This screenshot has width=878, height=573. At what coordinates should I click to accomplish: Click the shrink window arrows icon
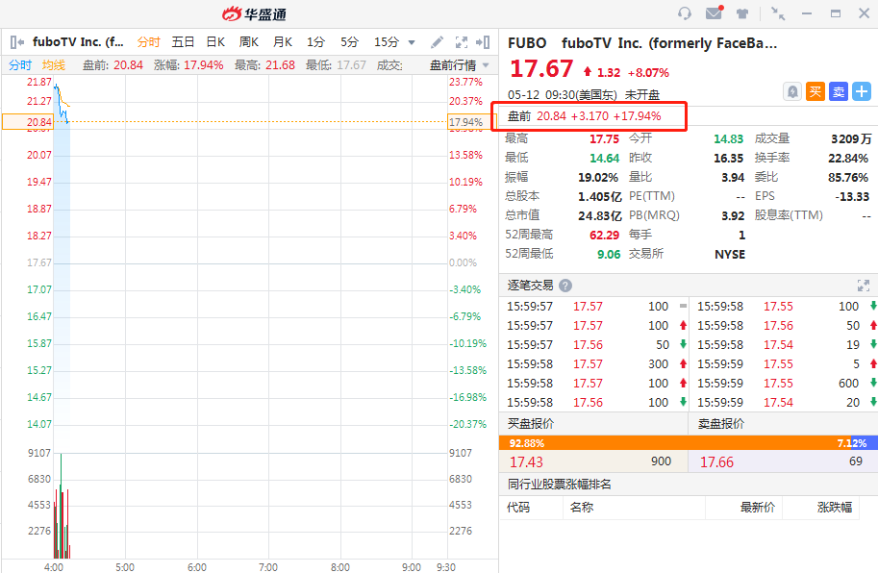(778, 13)
